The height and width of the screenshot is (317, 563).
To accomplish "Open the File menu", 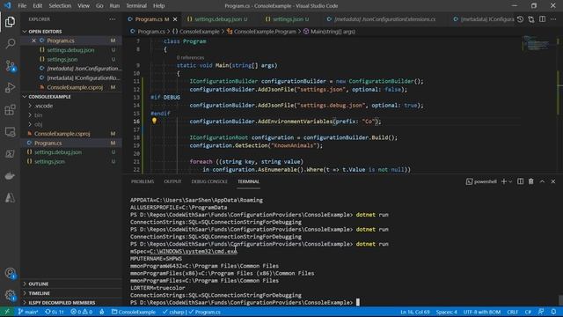I will pyautogui.click(x=22, y=6).
